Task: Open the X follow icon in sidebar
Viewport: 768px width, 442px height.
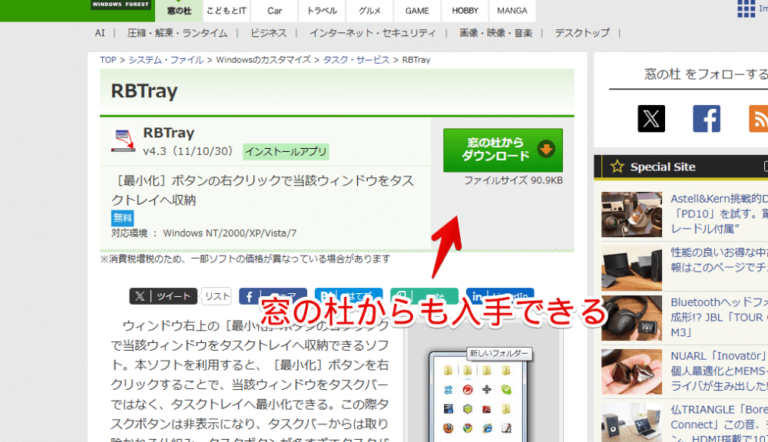Action: coord(650,119)
